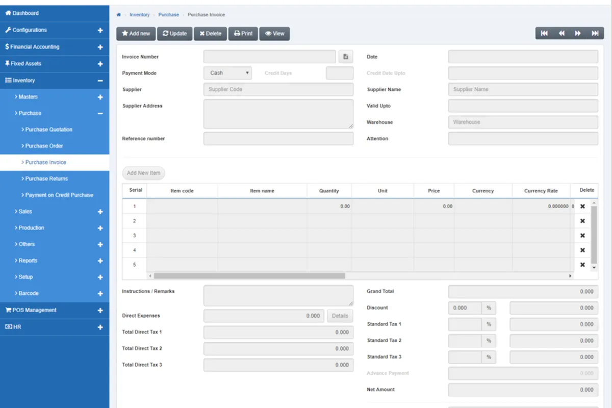
Task: Click Add new button
Action: click(136, 34)
